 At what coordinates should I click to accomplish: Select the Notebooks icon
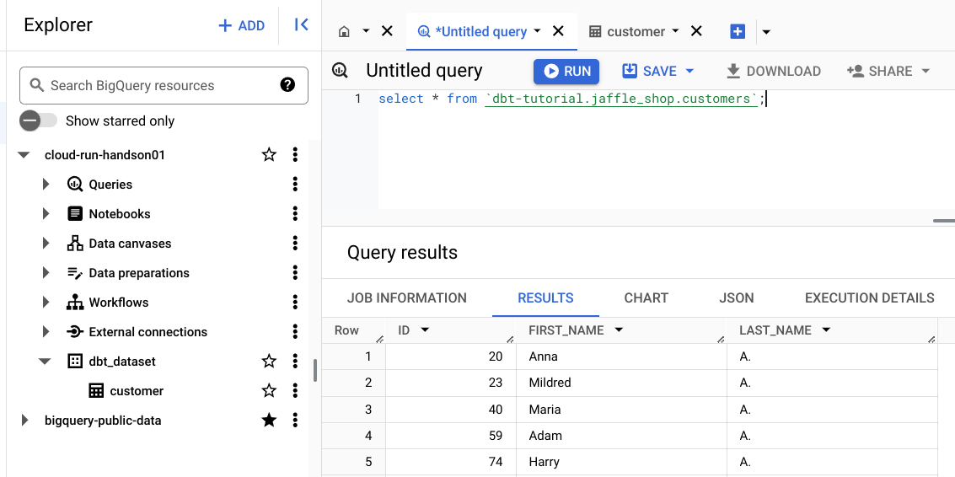[x=75, y=213]
